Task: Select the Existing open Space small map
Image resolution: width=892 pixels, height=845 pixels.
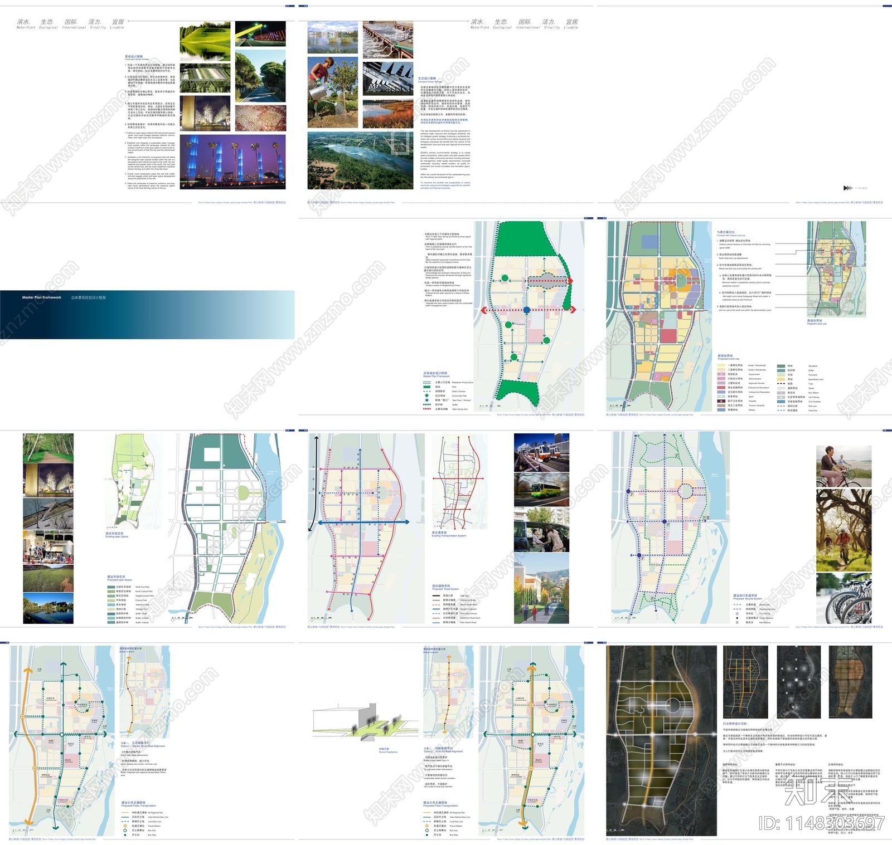Action: (x=133, y=481)
